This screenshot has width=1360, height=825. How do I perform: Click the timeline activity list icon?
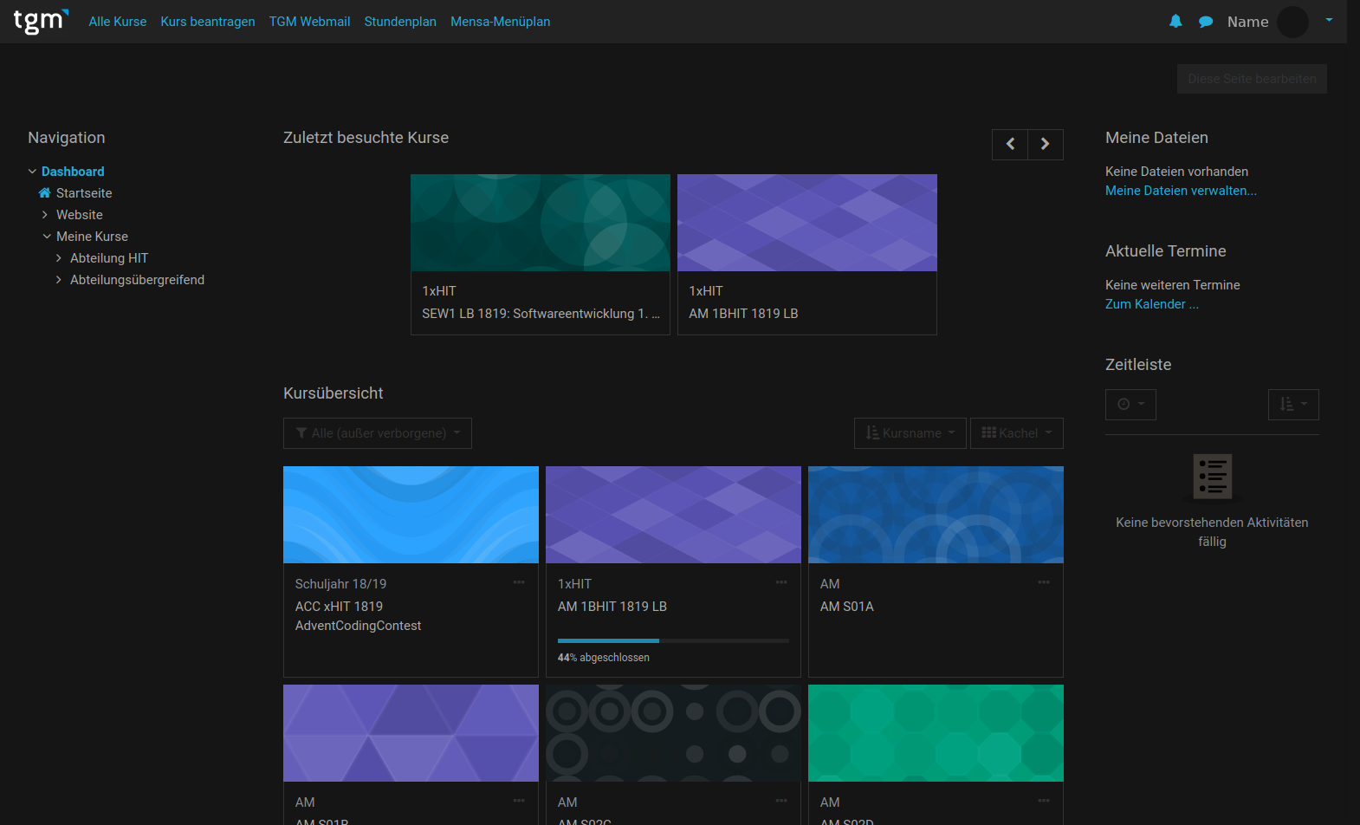coord(1213,477)
